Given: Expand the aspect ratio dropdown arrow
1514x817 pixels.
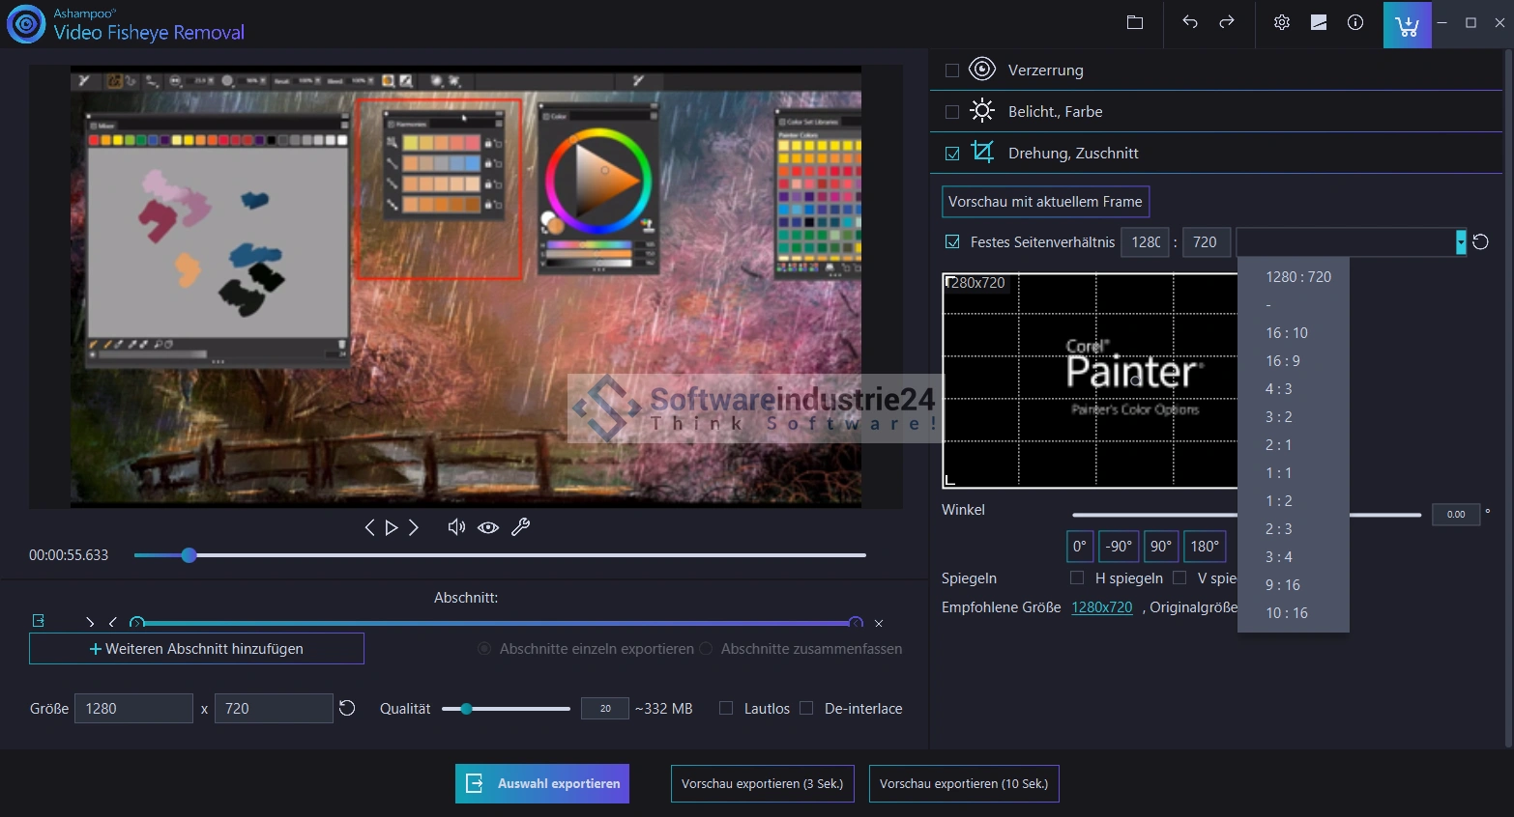Looking at the screenshot, I should (x=1460, y=242).
